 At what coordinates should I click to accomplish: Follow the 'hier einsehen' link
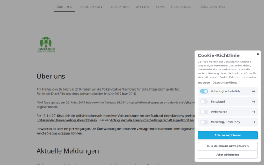[x=61, y=133]
